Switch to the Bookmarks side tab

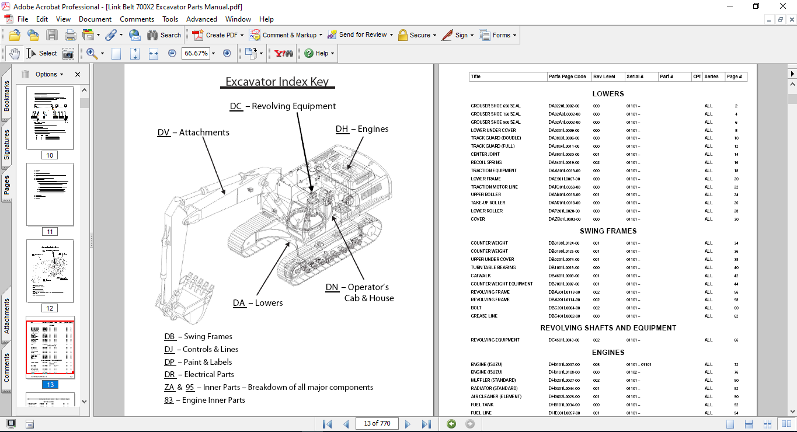(6, 96)
